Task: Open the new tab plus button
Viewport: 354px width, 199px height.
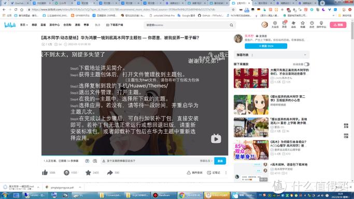Action: pos(322,3)
